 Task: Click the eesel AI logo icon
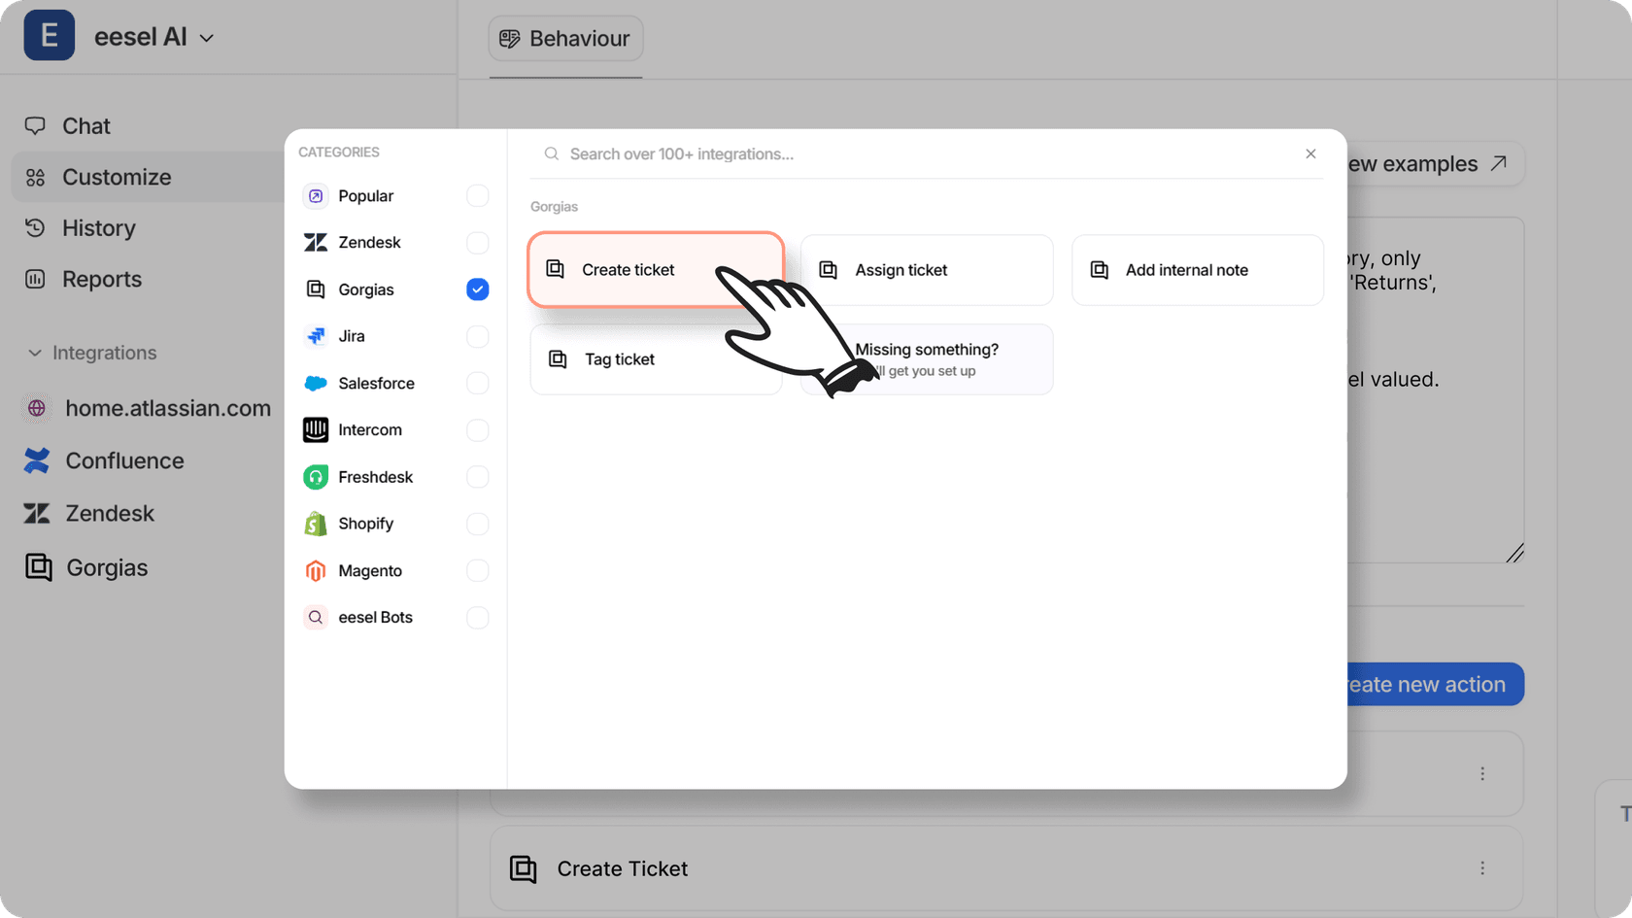[x=50, y=36]
